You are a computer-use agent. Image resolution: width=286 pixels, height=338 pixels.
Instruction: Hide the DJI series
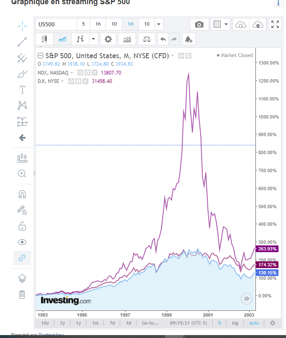click(71, 81)
